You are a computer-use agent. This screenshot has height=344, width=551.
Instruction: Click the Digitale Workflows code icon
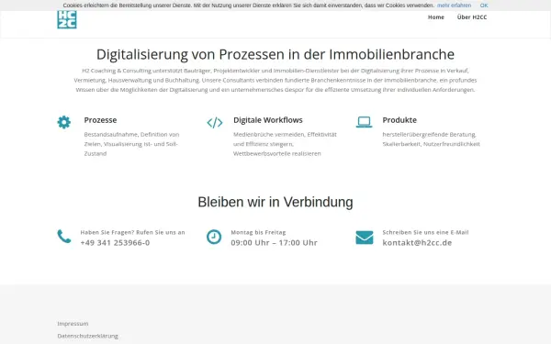(x=215, y=123)
